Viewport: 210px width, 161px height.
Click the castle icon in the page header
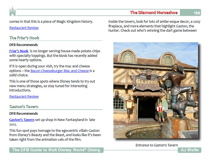click(13, 11)
